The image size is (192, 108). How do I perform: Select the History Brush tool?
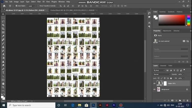(x=3, y=51)
